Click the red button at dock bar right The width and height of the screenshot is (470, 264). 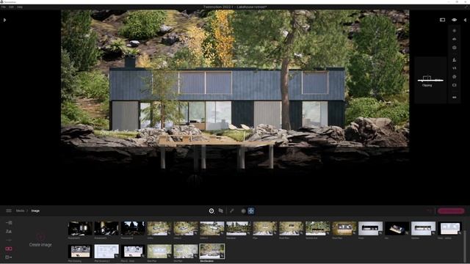click(451, 211)
